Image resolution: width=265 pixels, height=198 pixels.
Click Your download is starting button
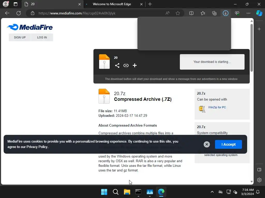coord(212,62)
